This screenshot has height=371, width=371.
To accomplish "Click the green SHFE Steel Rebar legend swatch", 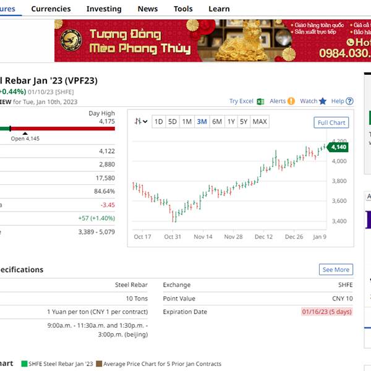I will [x=24, y=364].
